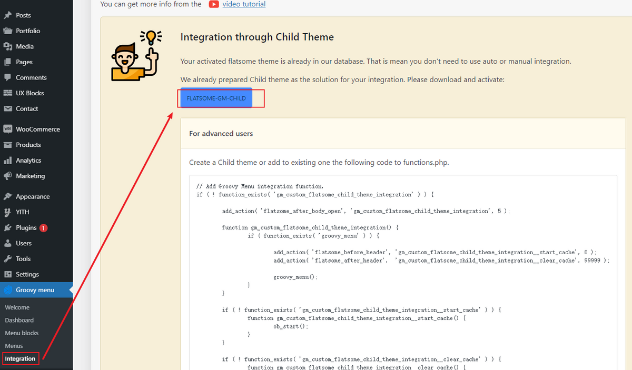Click the flatsome_after_header add_action line
This screenshot has width=632, height=370.
click(441, 261)
